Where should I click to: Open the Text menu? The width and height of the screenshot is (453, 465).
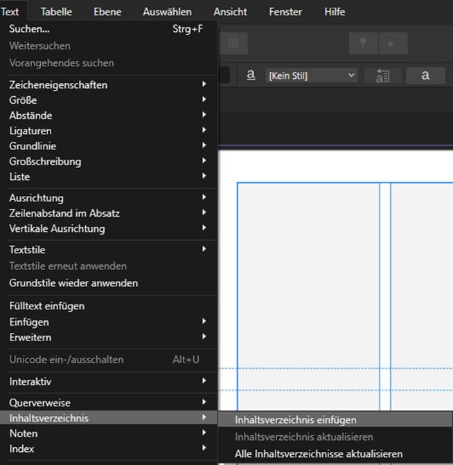click(x=10, y=12)
